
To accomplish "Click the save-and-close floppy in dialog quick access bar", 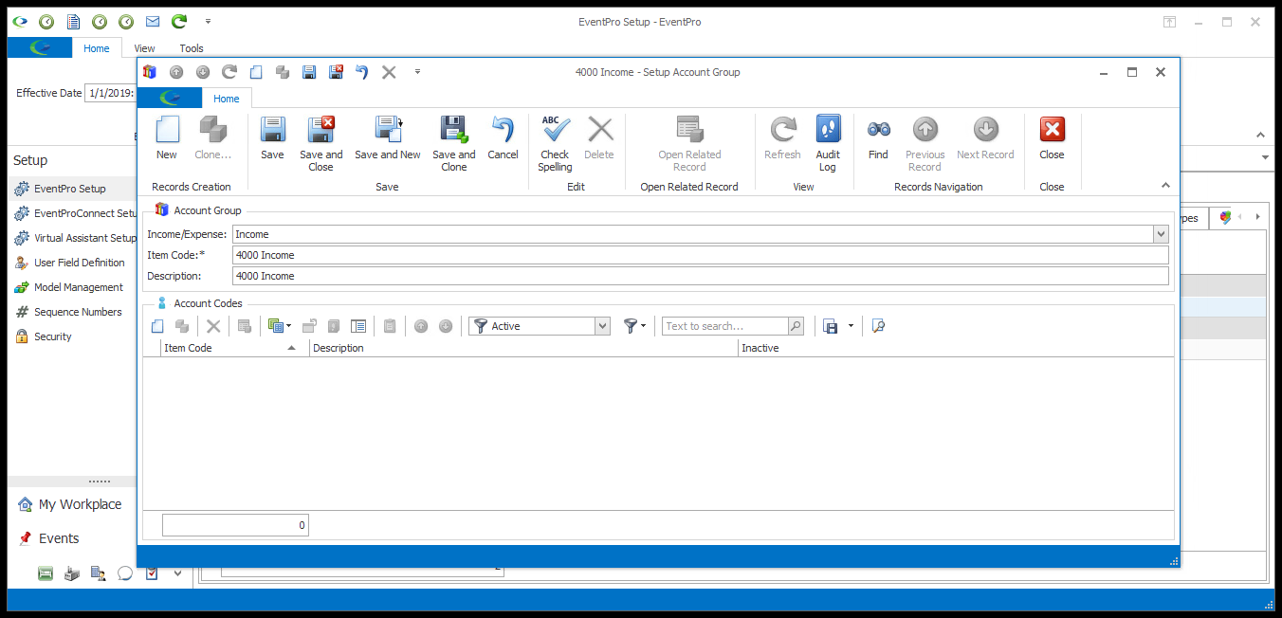I will (336, 72).
